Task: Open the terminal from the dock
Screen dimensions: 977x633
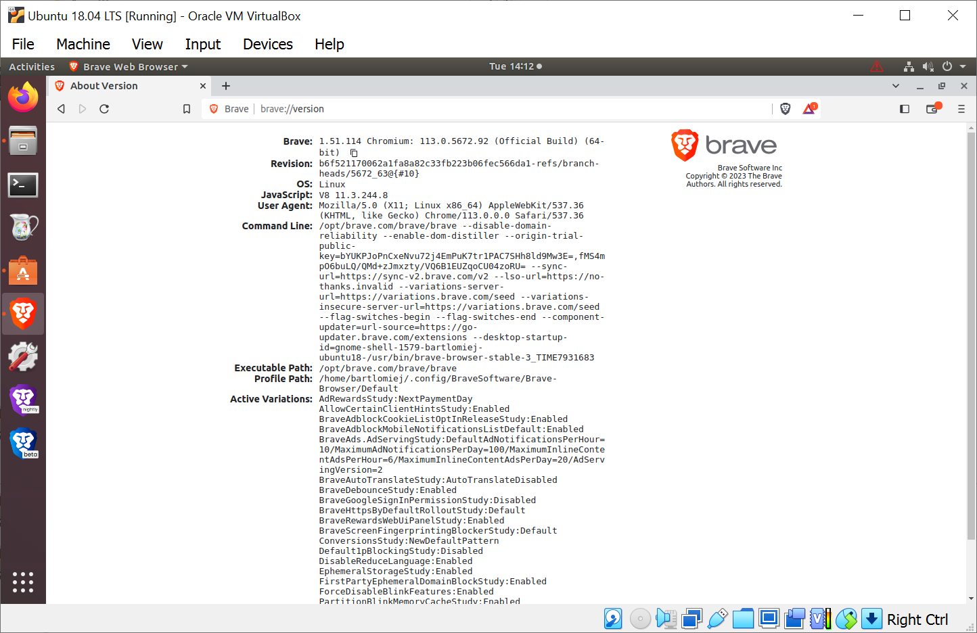Action: pyautogui.click(x=23, y=185)
